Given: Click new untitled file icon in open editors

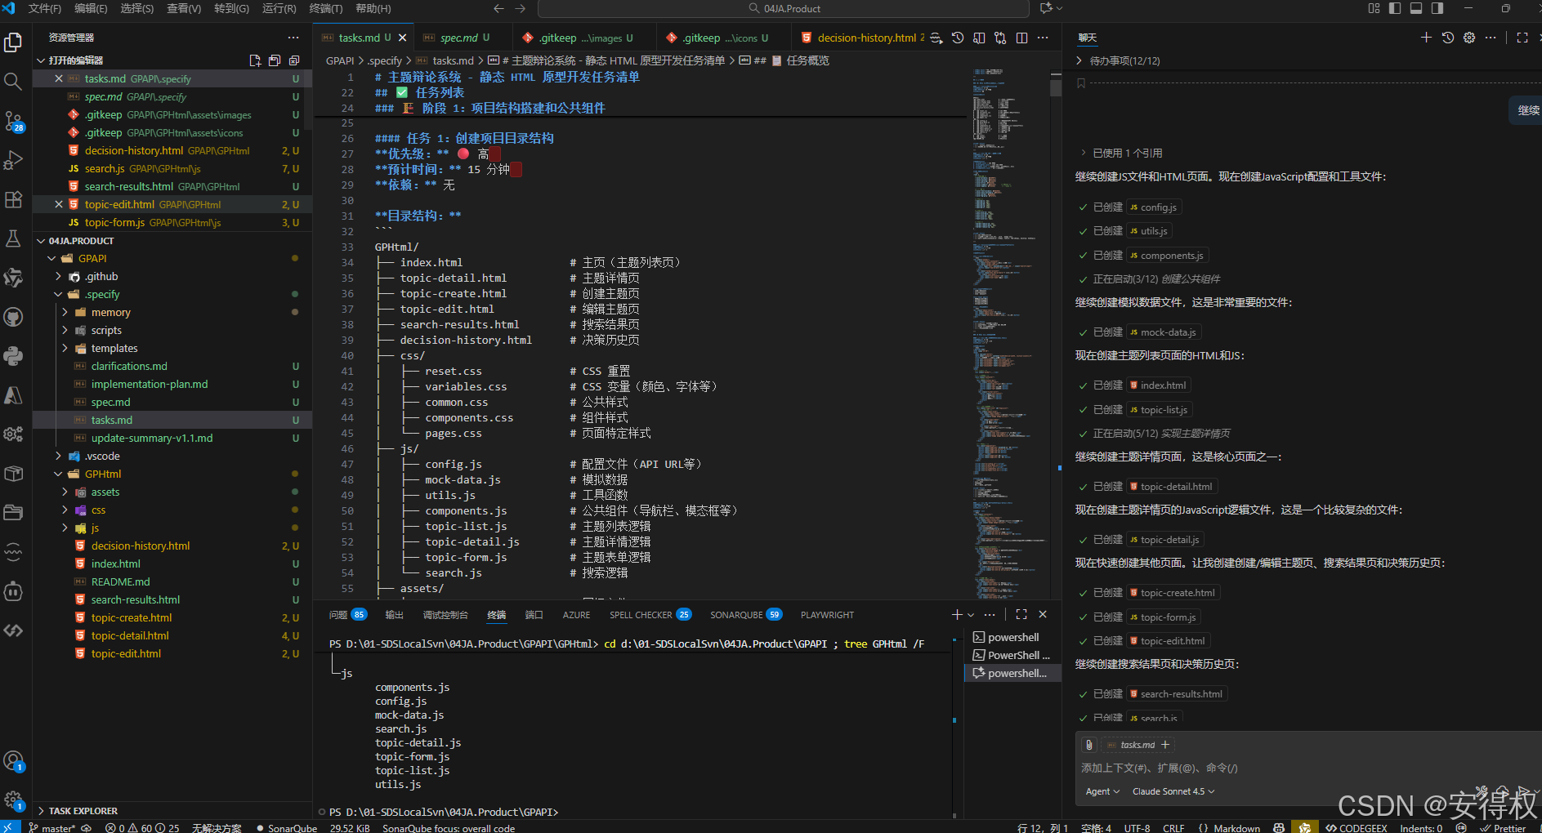Looking at the screenshot, I should coord(255,60).
